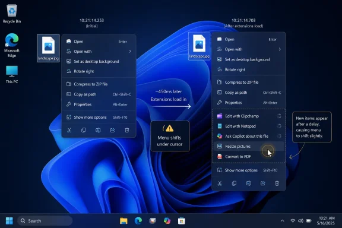Click the Cut icon in the extensions-loaded menu
The height and width of the screenshot is (228, 342).
(x=220, y=183)
